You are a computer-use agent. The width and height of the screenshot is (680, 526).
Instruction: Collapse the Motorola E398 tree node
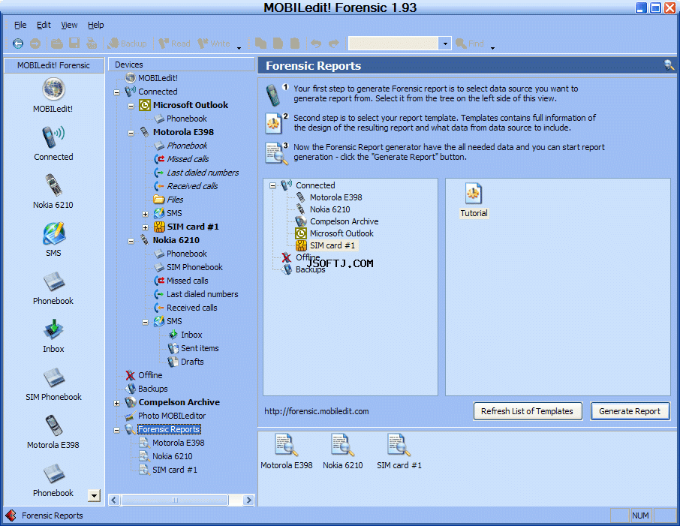tap(131, 133)
